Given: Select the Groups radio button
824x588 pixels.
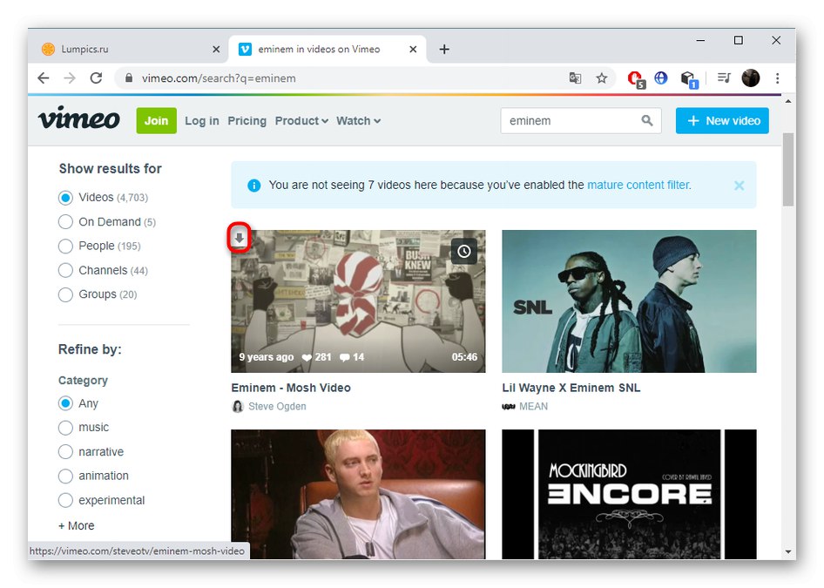Looking at the screenshot, I should (65, 294).
